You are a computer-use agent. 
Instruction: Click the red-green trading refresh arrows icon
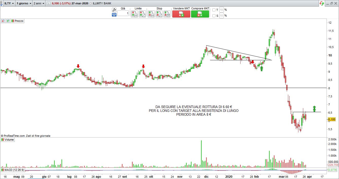point(322,3)
